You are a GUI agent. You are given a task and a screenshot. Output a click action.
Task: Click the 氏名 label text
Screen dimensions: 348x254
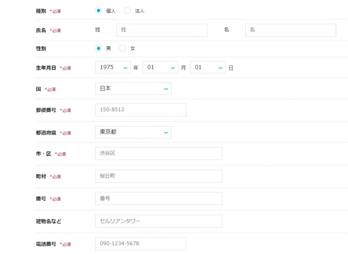coord(41,30)
